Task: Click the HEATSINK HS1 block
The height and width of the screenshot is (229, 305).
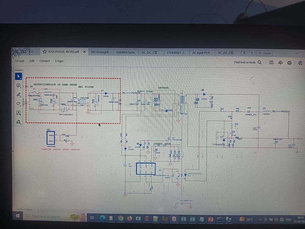Action: tap(51, 138)
